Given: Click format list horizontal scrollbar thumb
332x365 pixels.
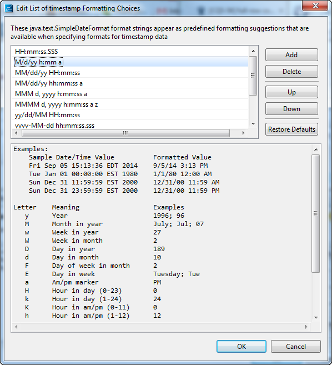Looking at the screenshot, I should point(125,133).
